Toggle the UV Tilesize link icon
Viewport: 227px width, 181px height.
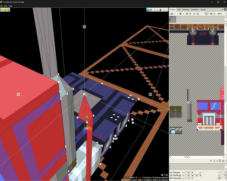point(183,172)
